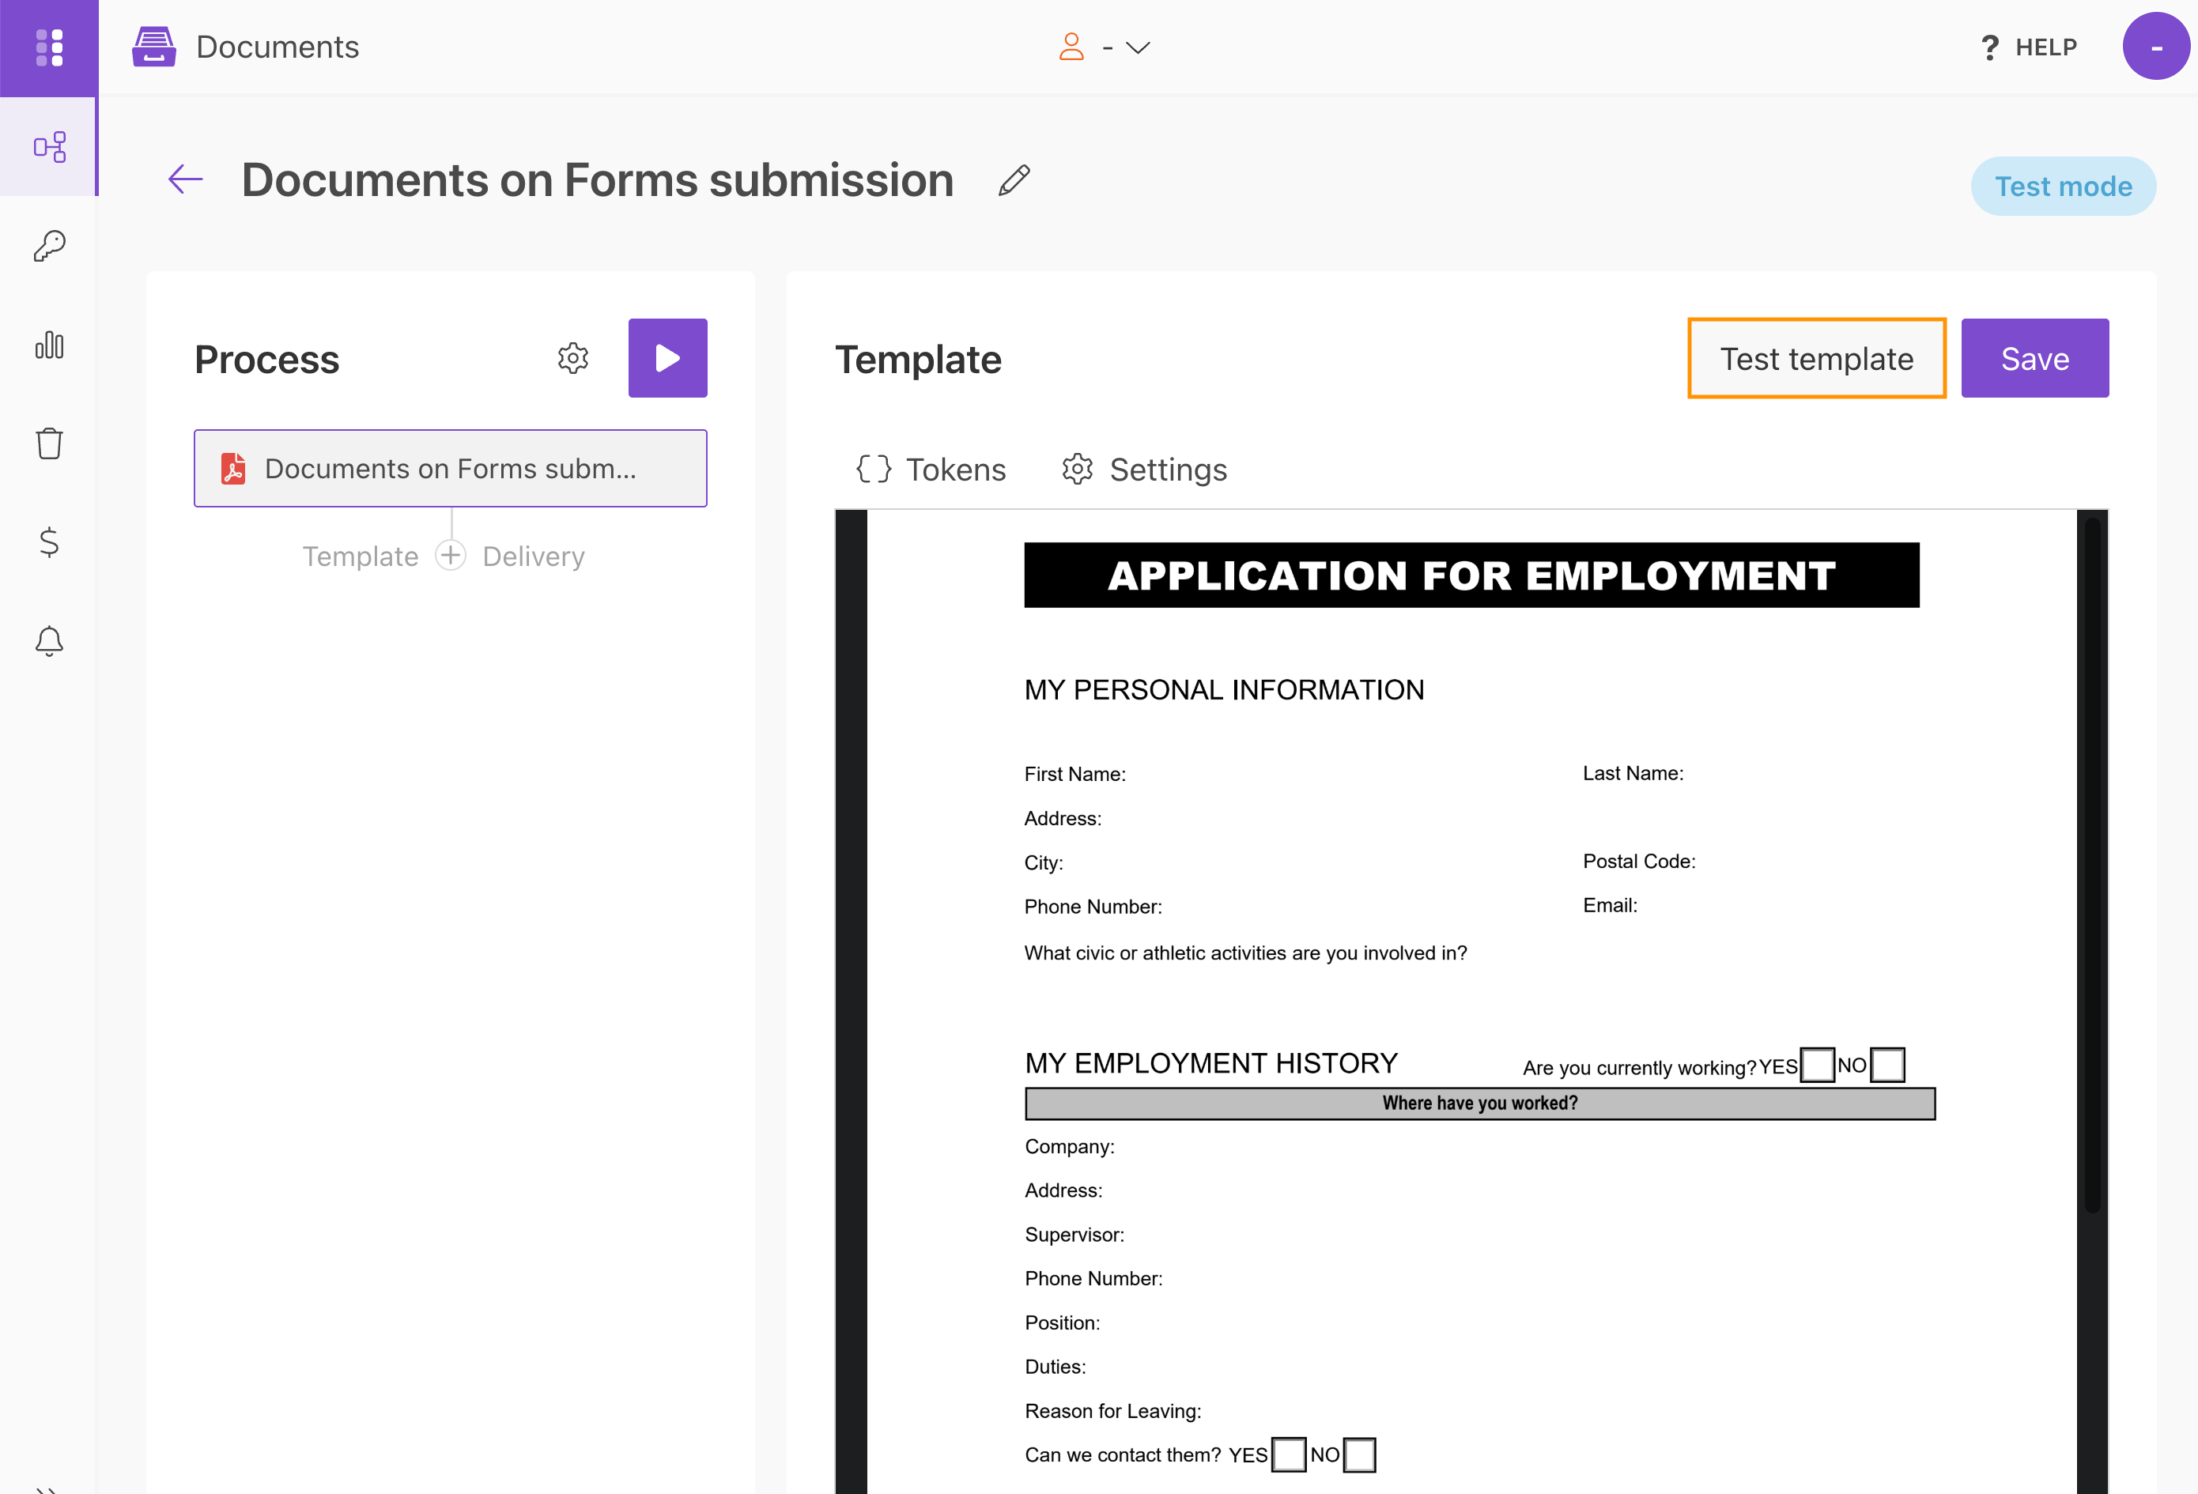Edit process name with pencil icon
Screen dimensions: 2198x1494
coord(1014,179)
